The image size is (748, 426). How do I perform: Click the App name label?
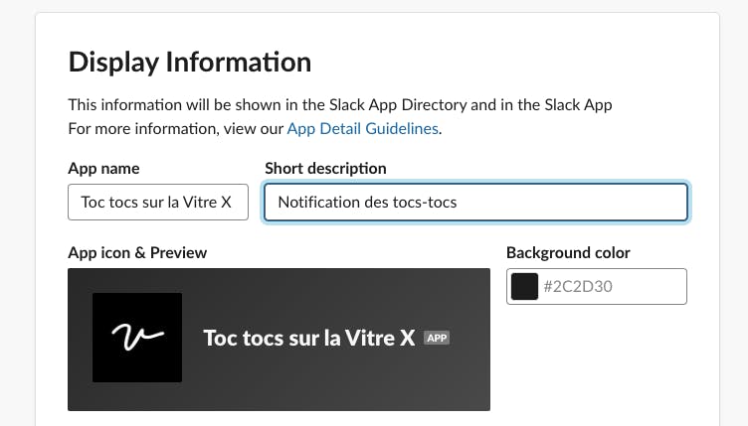[103, 169]
